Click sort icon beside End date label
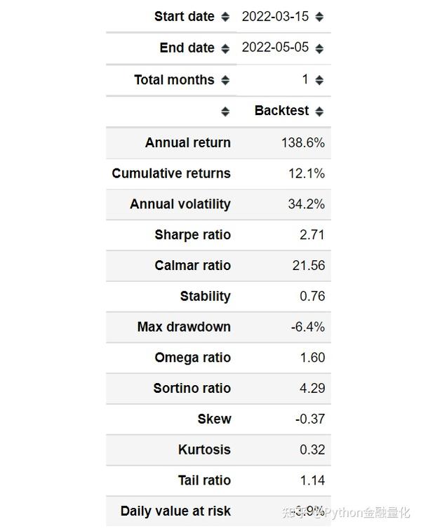The width and height of the screenshot is (421, 531). click(x=225, y=48)
